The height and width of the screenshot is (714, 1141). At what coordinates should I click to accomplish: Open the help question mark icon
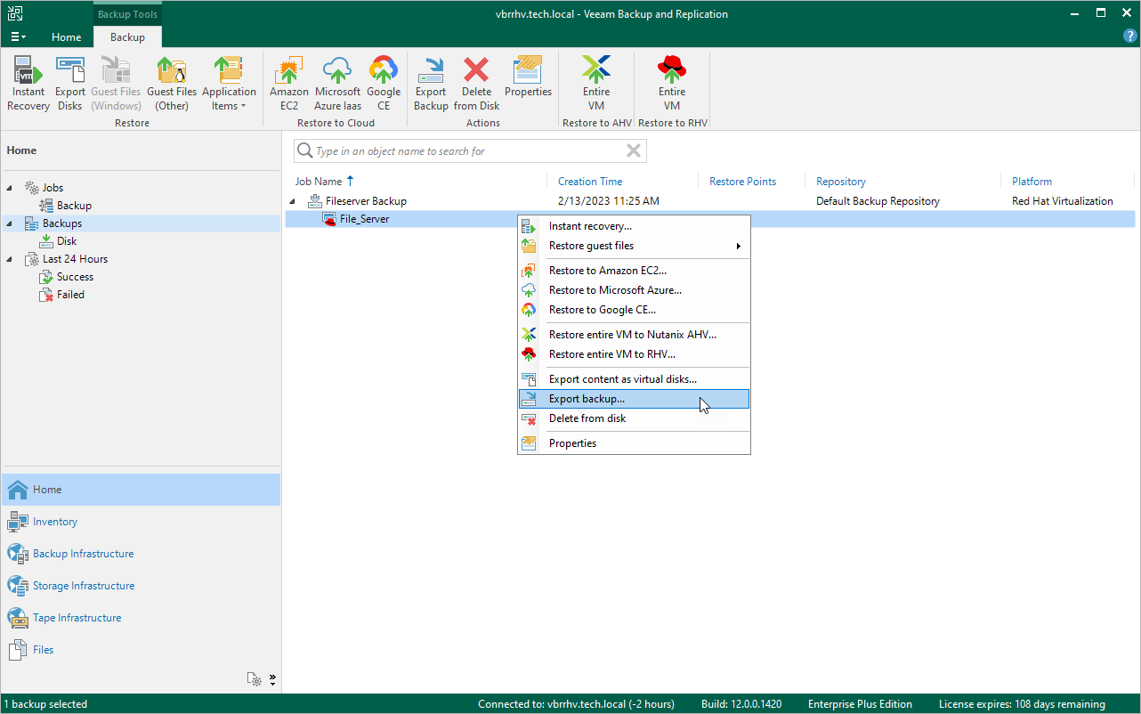1130,37
